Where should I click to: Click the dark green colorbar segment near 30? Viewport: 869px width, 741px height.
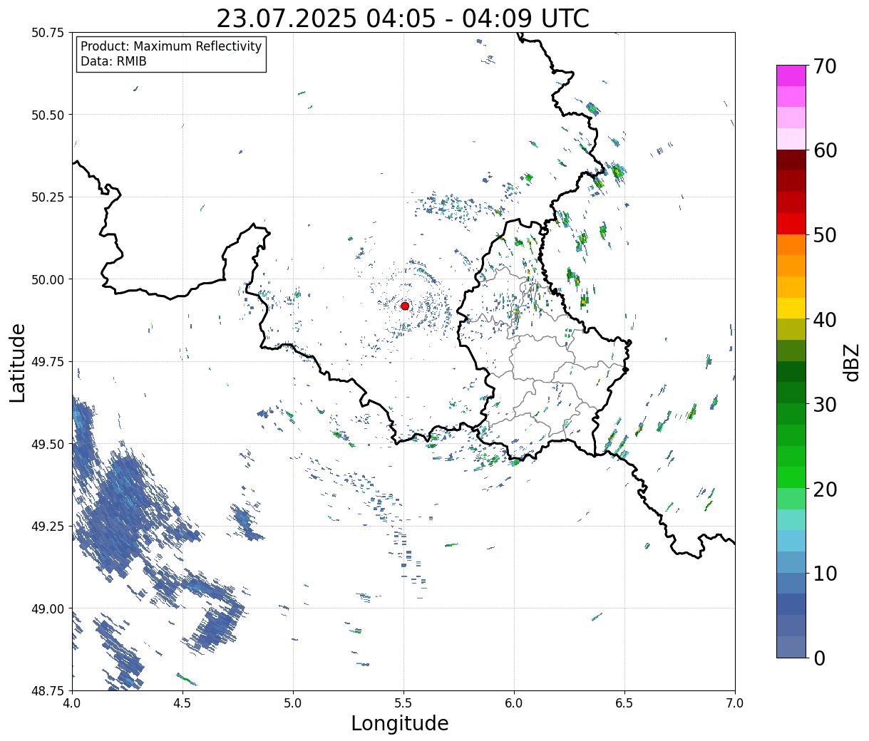click(x=791, y=393)
